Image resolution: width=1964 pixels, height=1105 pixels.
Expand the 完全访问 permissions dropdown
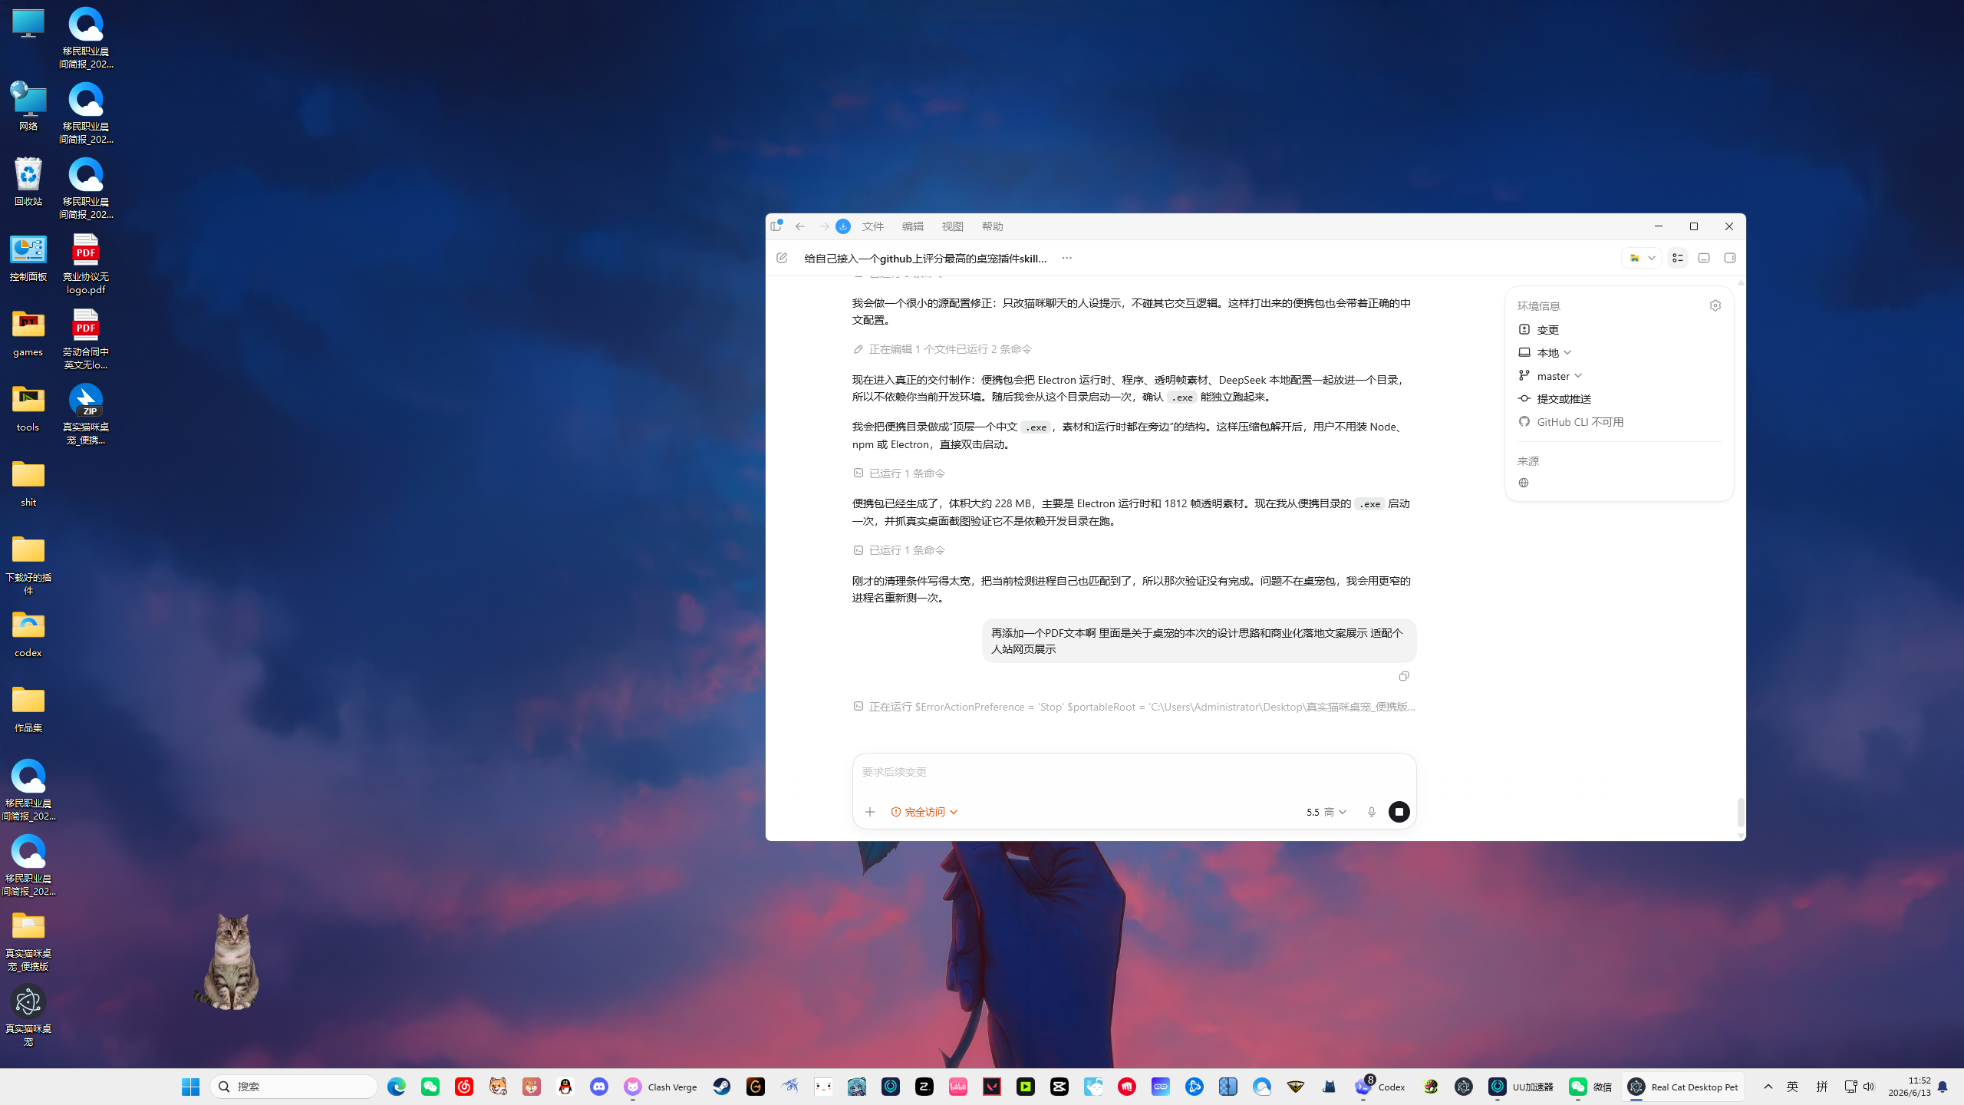[924, 812]
